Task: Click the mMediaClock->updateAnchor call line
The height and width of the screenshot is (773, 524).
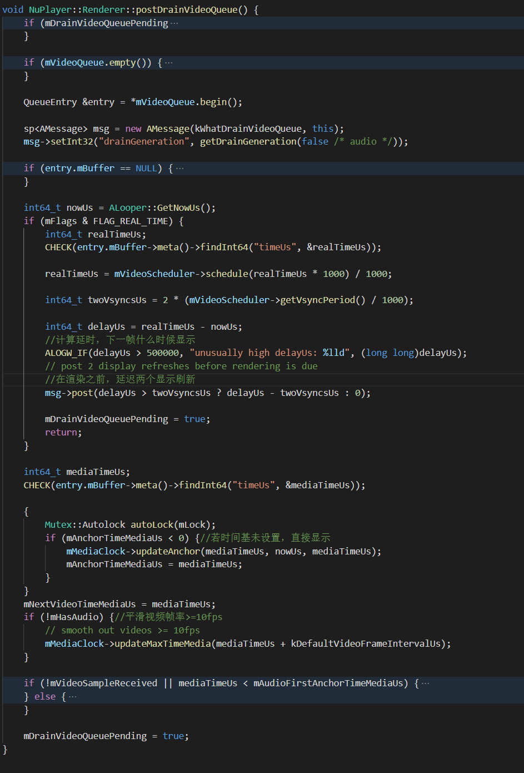Action: [224, 552]
